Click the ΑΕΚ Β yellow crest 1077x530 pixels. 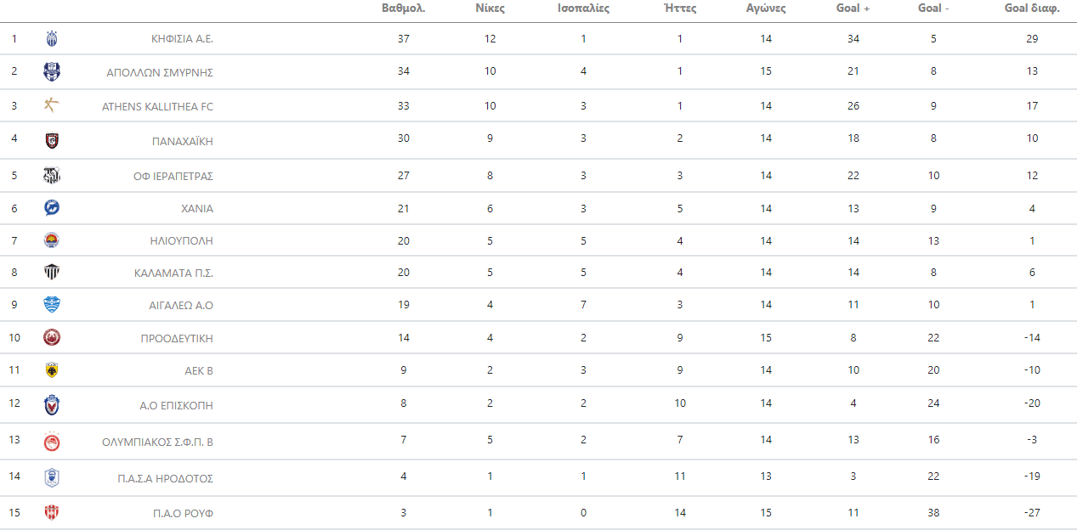tap(52, 369)
